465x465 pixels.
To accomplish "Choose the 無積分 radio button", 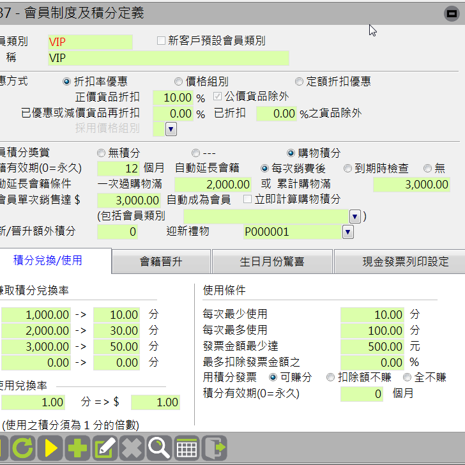I will click(102, 153).
